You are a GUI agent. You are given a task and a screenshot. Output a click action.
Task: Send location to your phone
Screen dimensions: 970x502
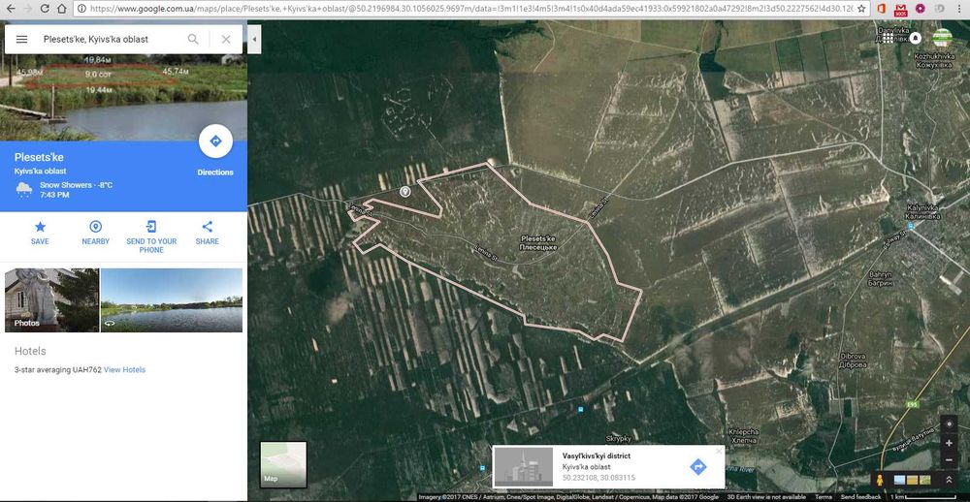pos(151,236)
